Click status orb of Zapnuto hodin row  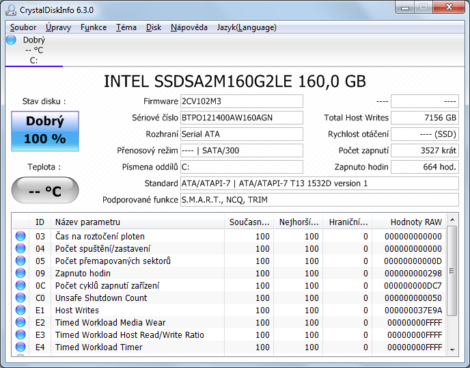tap(20, 274)
